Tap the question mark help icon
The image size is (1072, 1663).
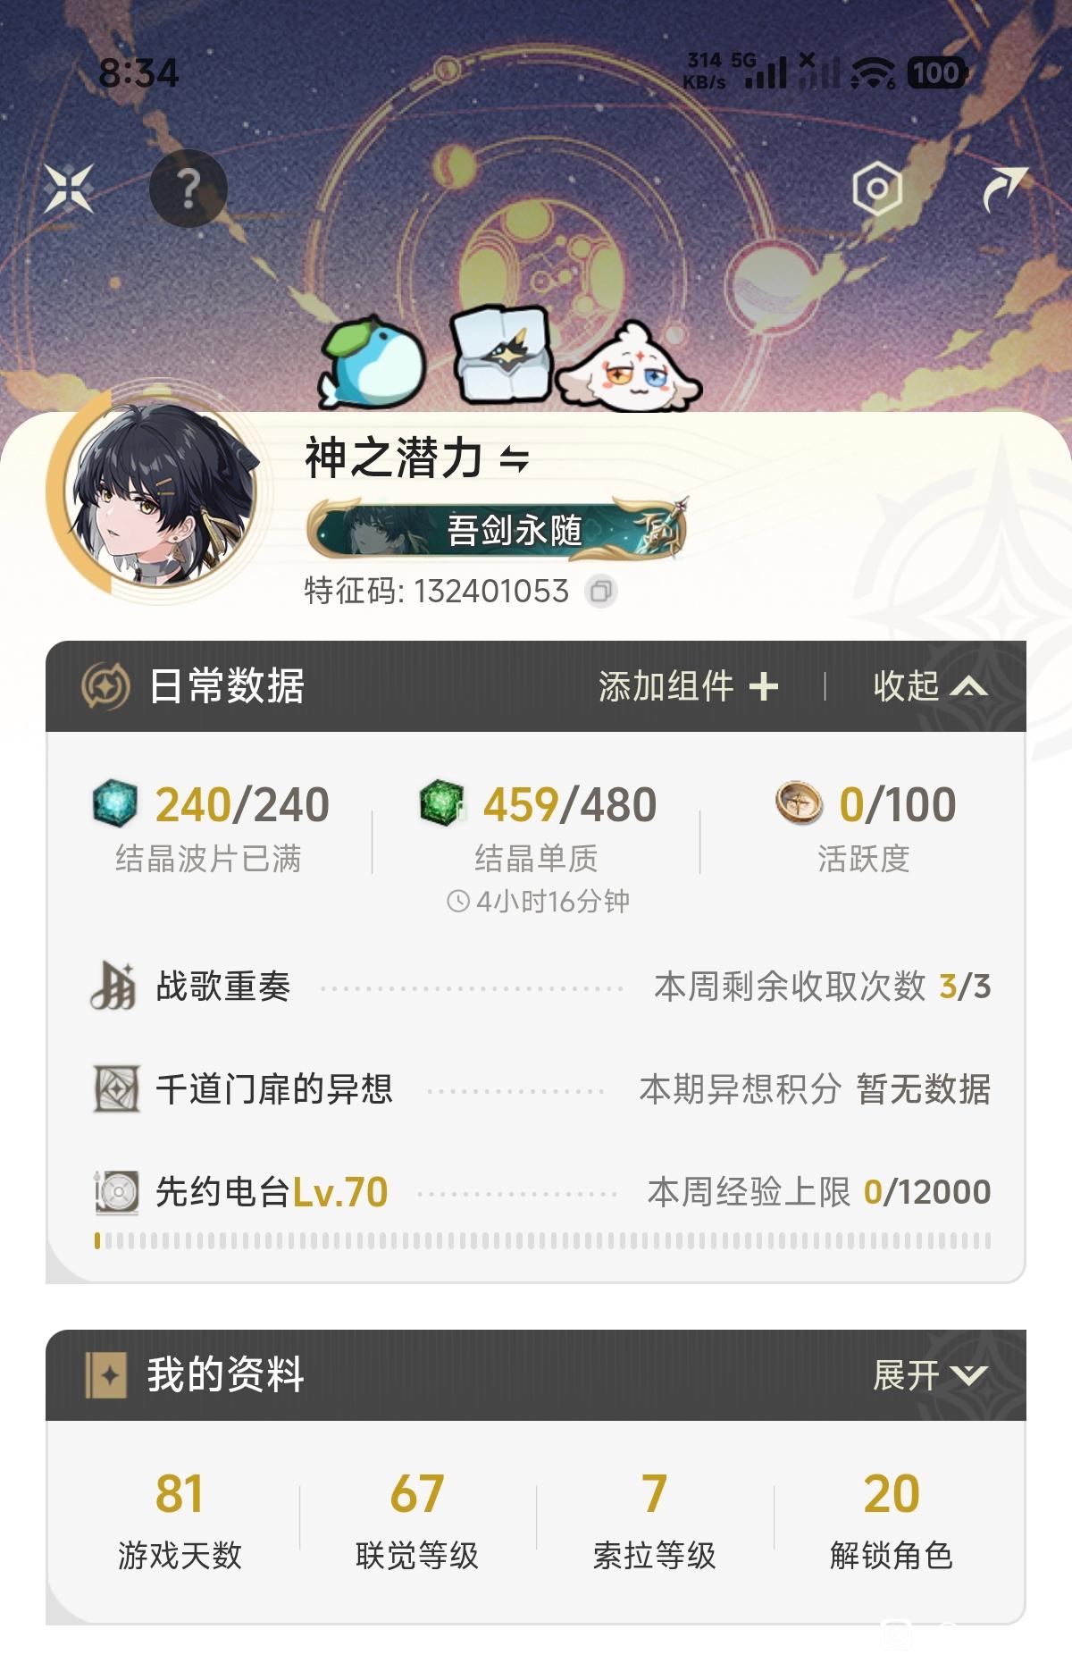188,189
